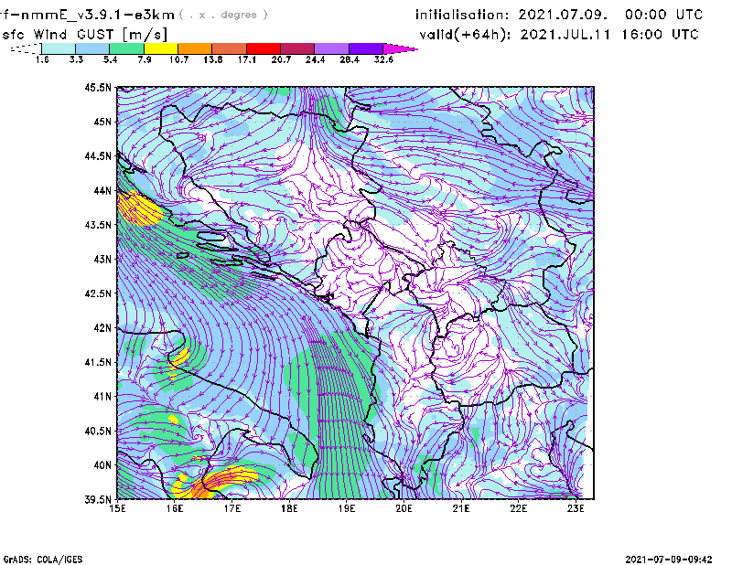Click the yellow 7.9–10.7 legend swatch
The width and height of the screenshot is (732, 565).
(161, 48)
